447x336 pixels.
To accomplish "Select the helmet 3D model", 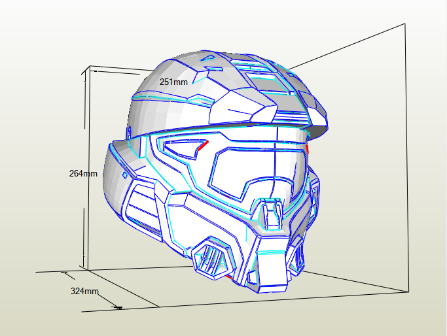I will pos(217,171).
